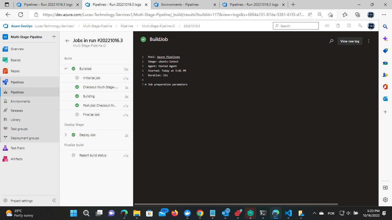Collapse the BuildJob step list
This screenshot has width=392, height=220.
tap(65, 68)
